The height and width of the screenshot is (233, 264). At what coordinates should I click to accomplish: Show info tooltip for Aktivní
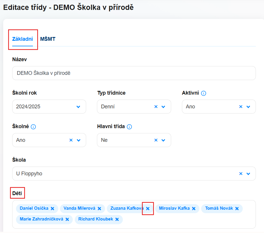[203, 93]
